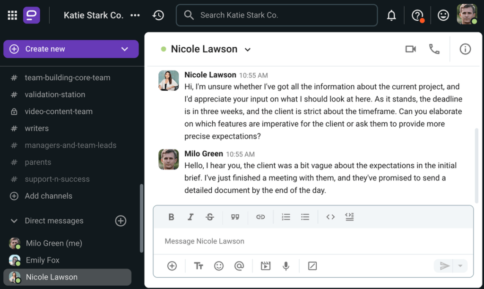Start a video call with Nicole Lawson
Viewport: 484px width, 289px height.
point(410,49)
